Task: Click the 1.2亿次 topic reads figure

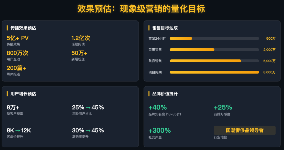Action: click(81, 38)
